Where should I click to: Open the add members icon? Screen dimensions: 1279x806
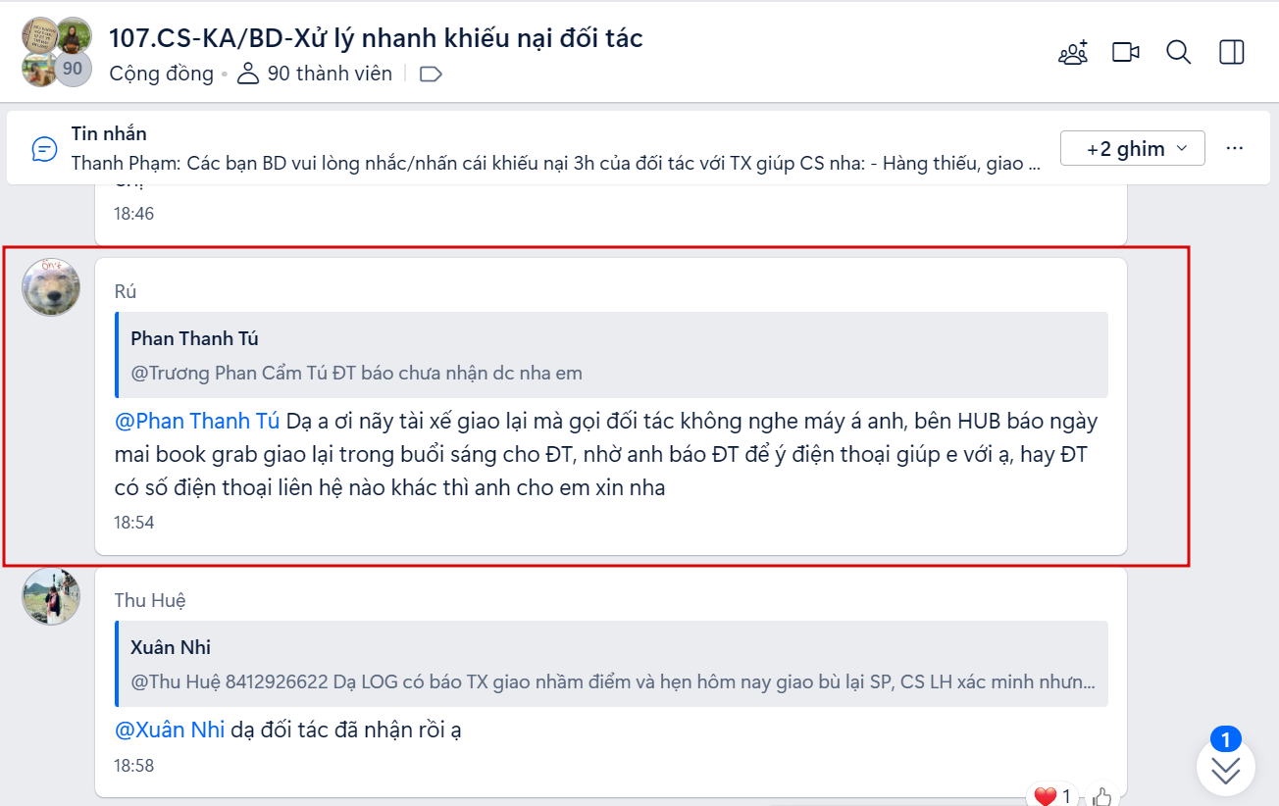tap(1073, 52)
